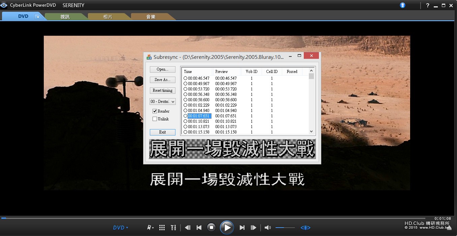Select the radio for 00:00:58.600 row

(x=185, y=100)
